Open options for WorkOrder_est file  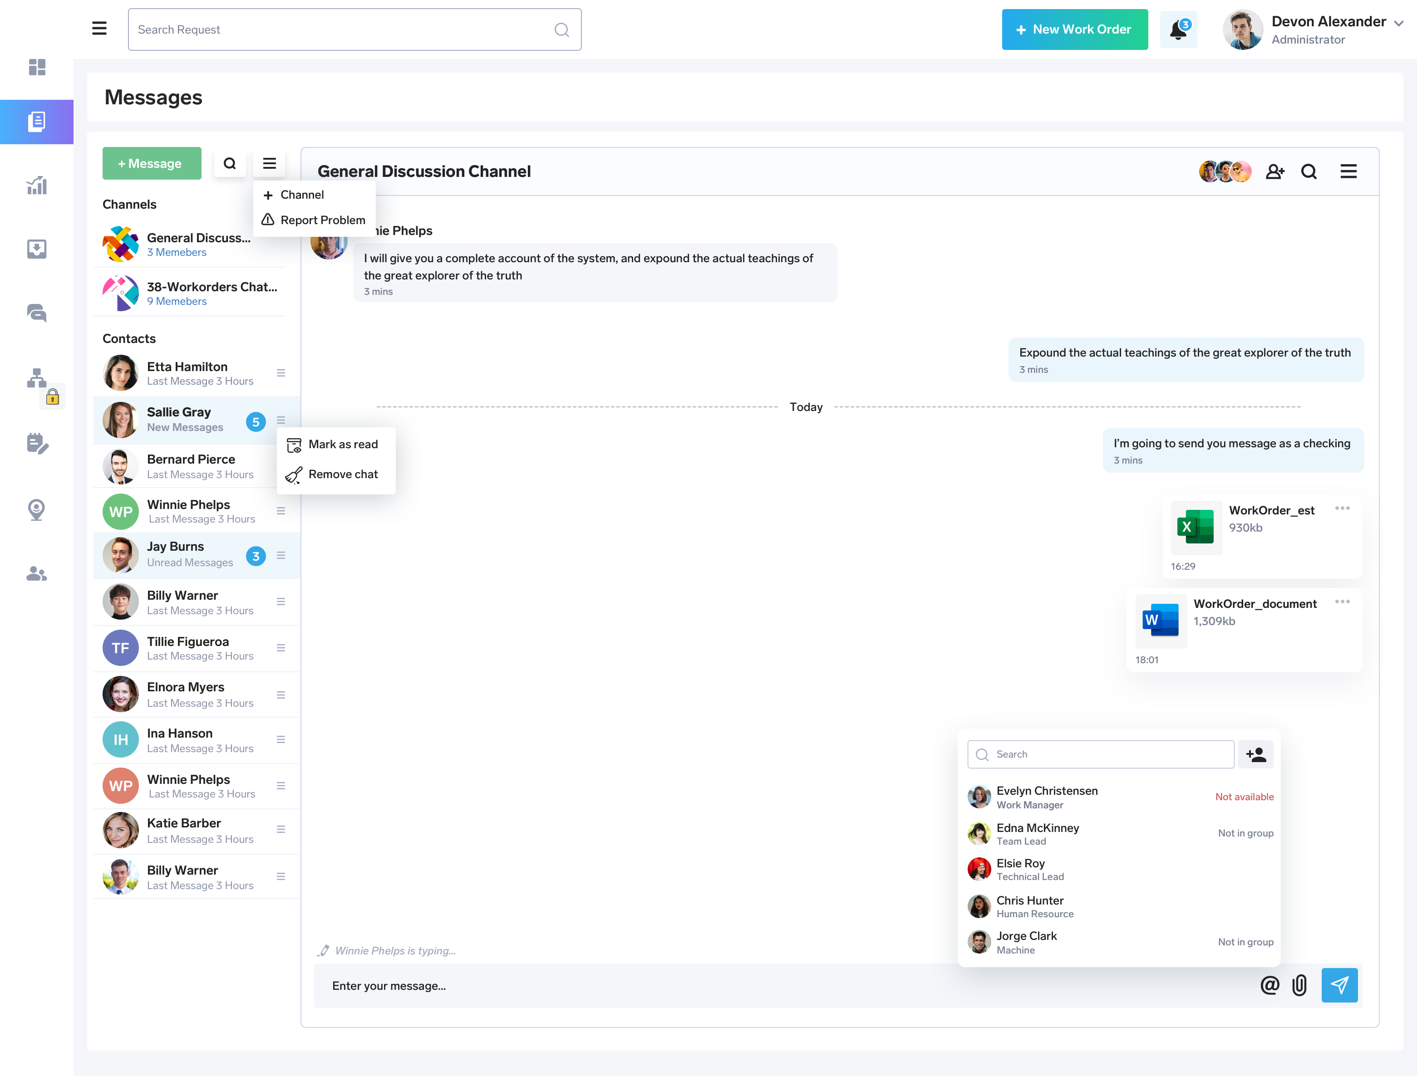point(1342,508)
